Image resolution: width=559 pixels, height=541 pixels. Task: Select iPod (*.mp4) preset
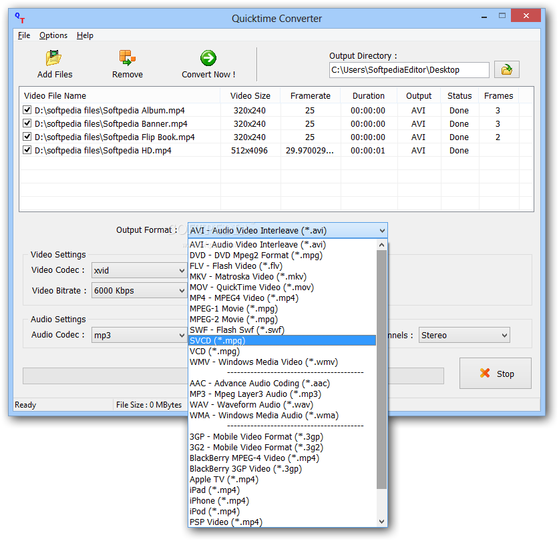(283, 512)
